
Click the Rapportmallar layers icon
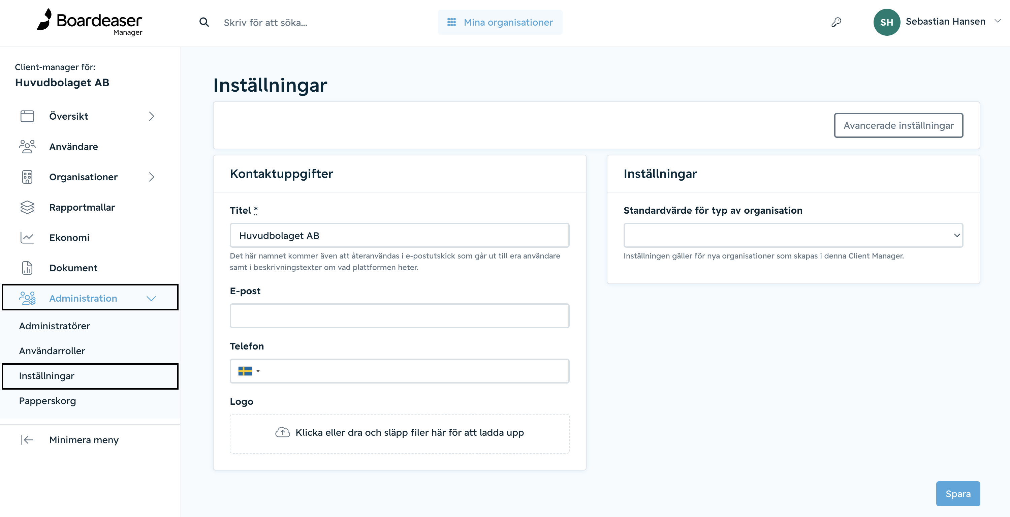coord(27,207)
